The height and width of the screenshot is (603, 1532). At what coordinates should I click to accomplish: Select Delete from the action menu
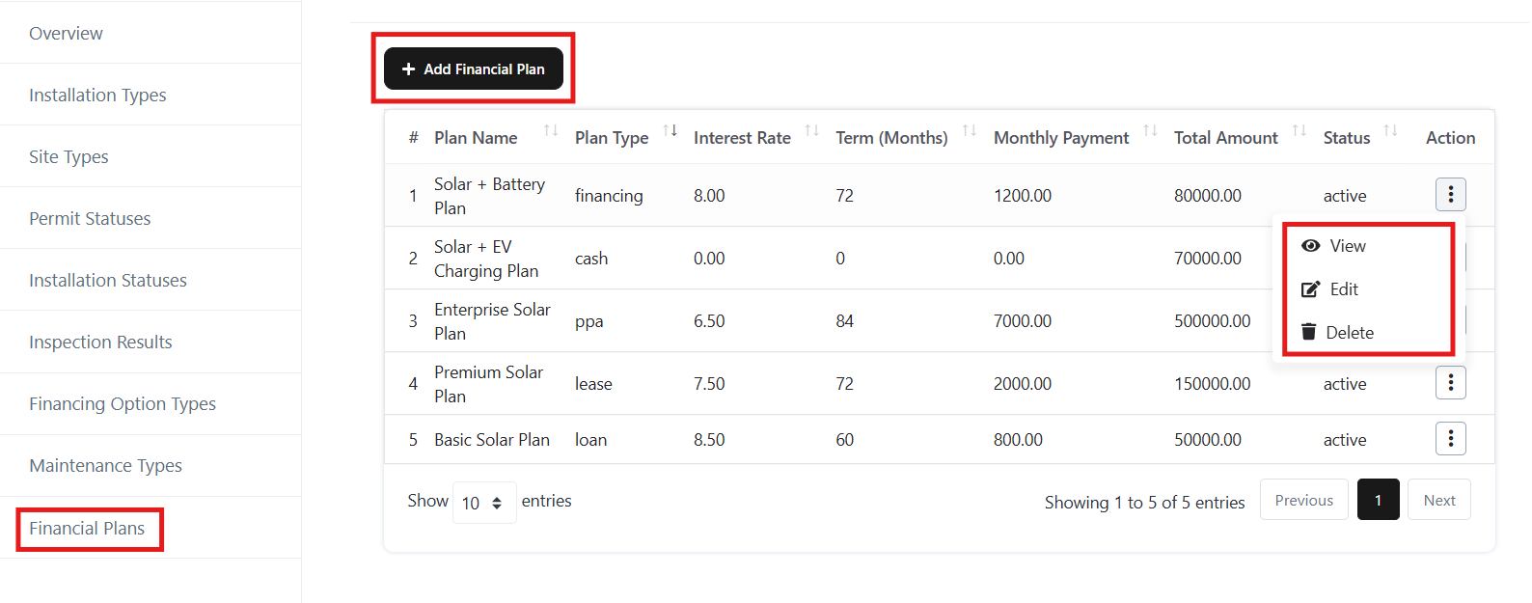[x=1349, y=333]
